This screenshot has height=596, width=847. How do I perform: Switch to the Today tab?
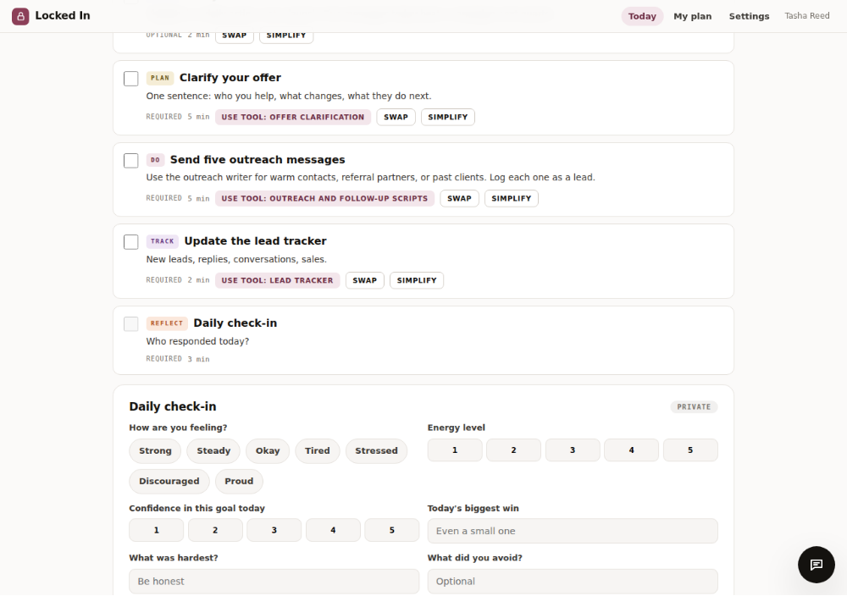click(x=642, y=16)
